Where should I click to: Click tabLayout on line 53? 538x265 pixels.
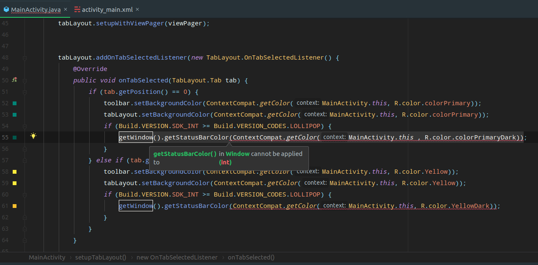(x=121, y=115)
